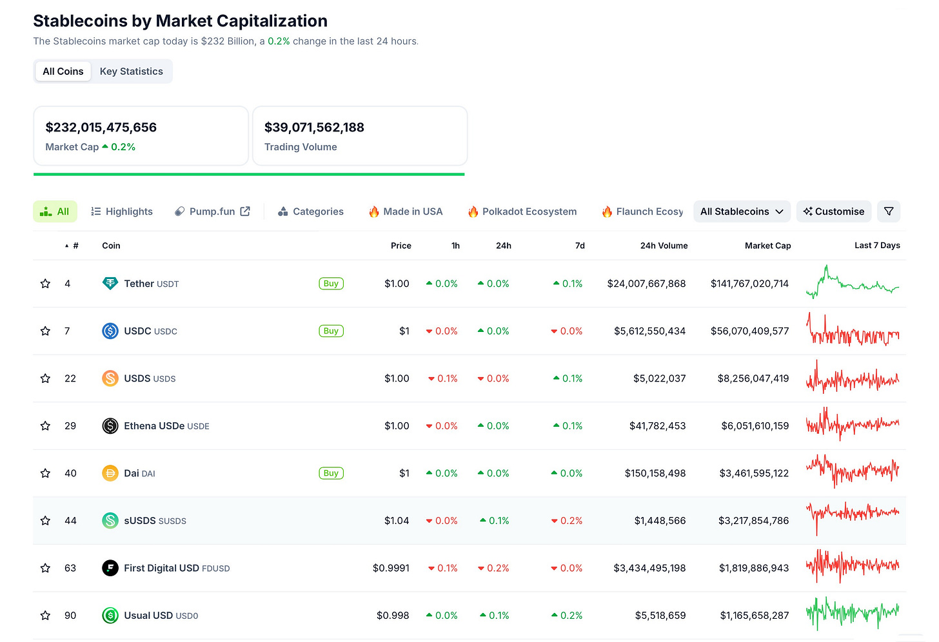This screenshot has height=642, width=939.
Task: Sort by the 1h change column
Action: 455,246
